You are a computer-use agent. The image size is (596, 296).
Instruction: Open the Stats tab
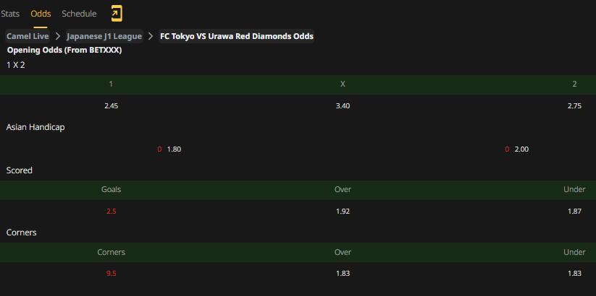(x=10, y=14)
